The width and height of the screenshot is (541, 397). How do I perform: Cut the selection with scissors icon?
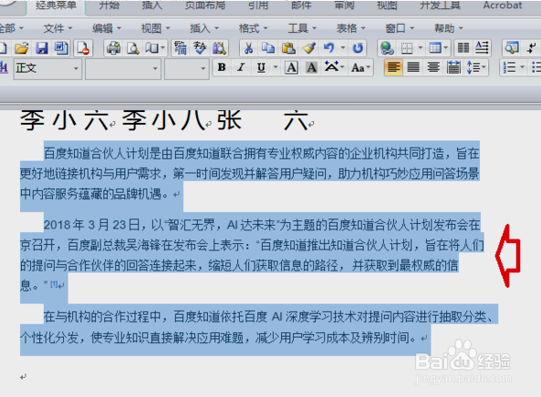click(248, 48)
